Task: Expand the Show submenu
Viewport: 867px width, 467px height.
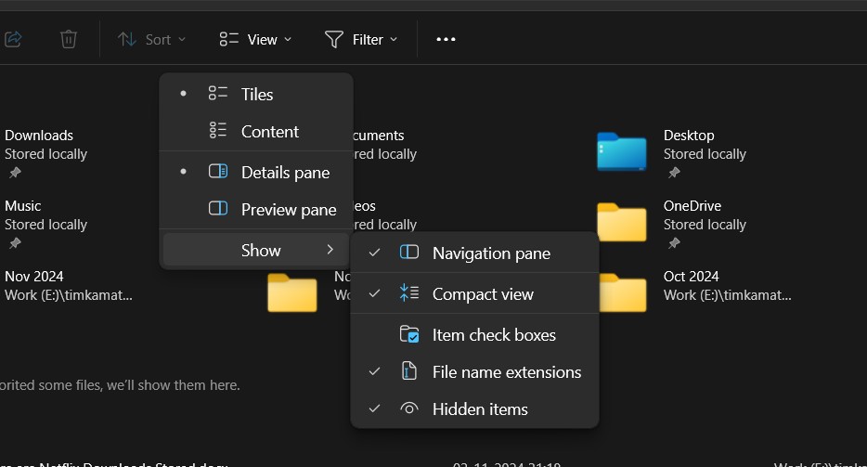Action: tap(256, 250)
